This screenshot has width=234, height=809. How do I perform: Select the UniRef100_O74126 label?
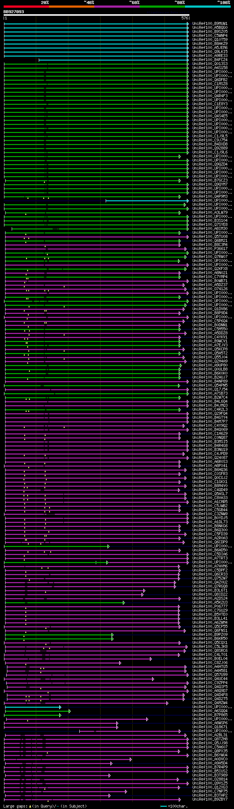point(210,289)
